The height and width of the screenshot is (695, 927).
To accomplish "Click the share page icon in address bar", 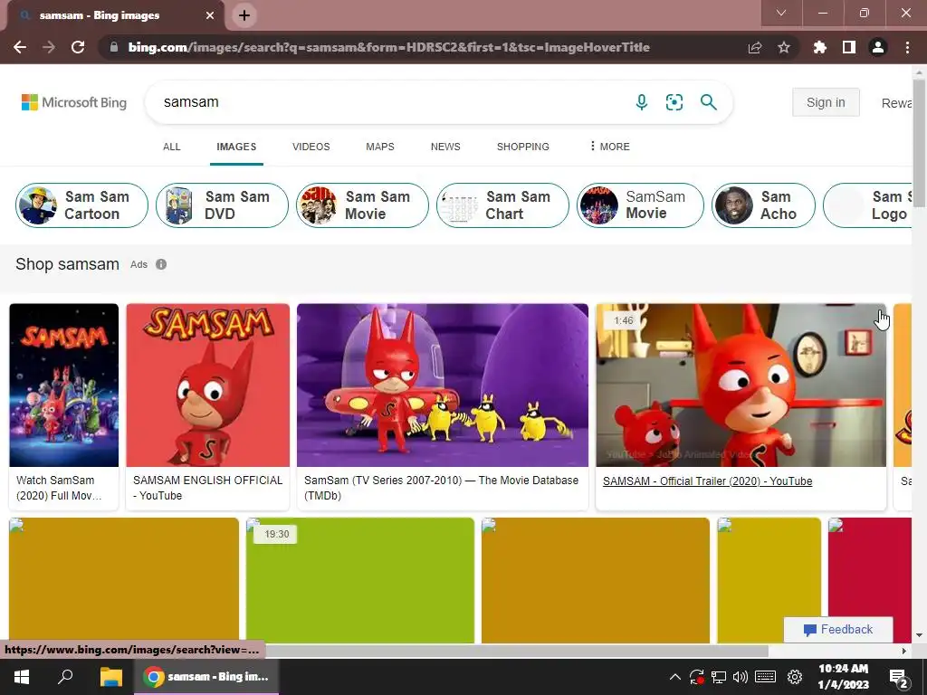I will coord(755,47).
